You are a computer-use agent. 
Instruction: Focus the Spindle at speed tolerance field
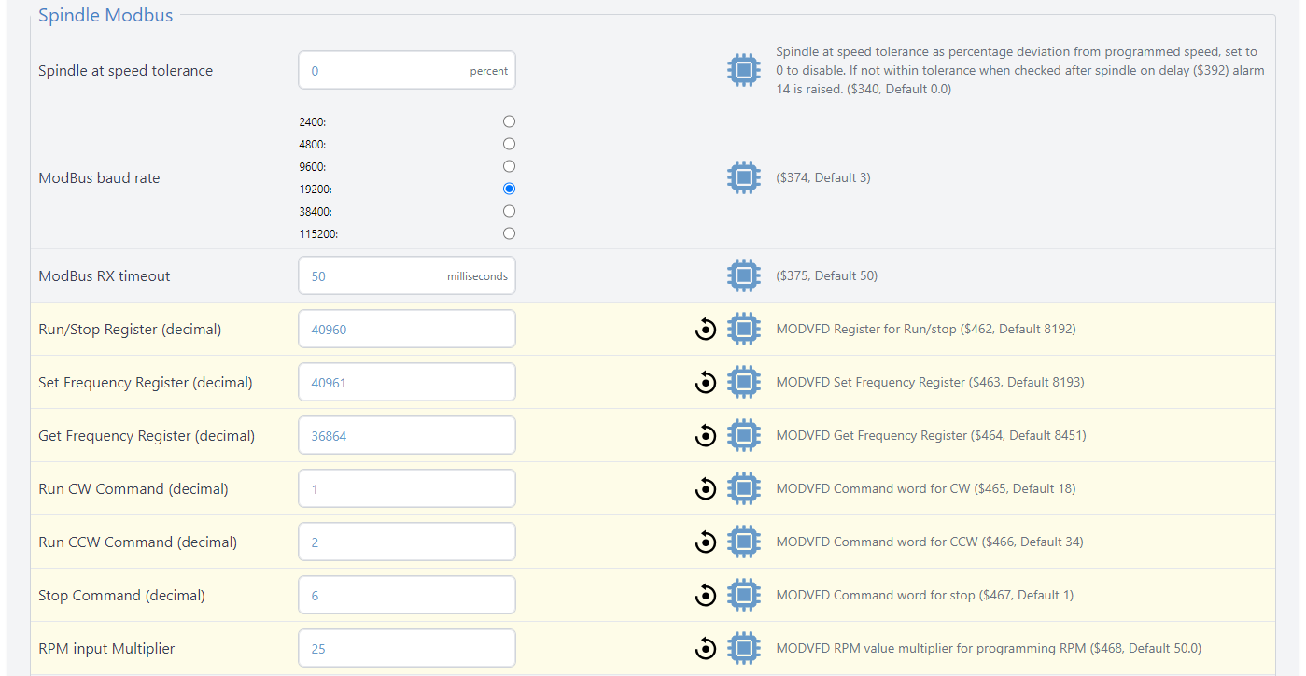point(407,70)
